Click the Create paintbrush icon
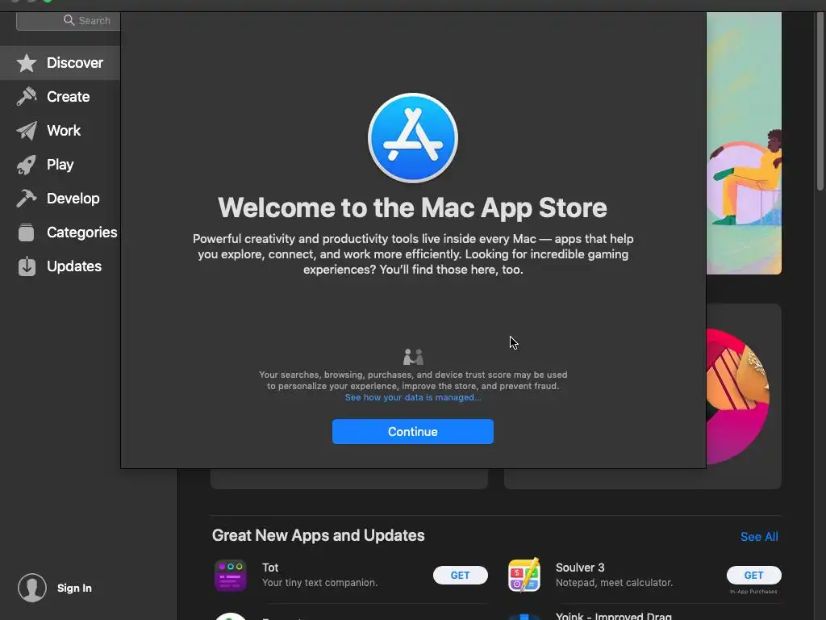This screenshot has height=620, width=826. (27, 97)
